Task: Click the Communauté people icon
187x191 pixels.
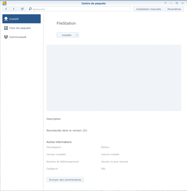Action: (x=6, y=37)
